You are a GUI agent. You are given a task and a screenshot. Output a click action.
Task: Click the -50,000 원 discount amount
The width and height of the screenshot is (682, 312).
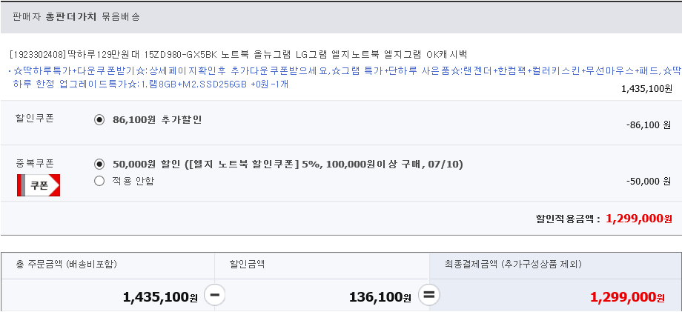(649, 182)
